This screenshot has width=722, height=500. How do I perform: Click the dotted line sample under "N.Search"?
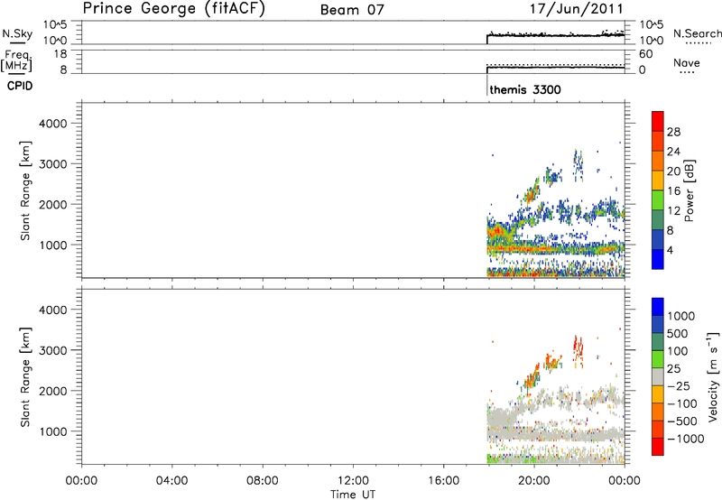pos(699,43)
